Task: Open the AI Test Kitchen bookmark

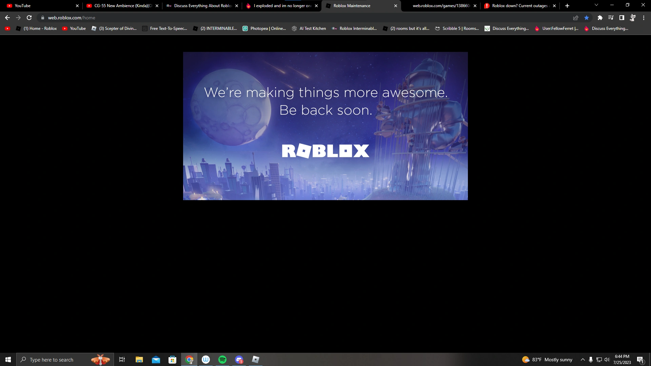Action: pyautogui.click(x=309, y=28)
